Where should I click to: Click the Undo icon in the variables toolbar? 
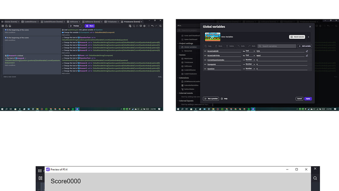pos(238,46)
